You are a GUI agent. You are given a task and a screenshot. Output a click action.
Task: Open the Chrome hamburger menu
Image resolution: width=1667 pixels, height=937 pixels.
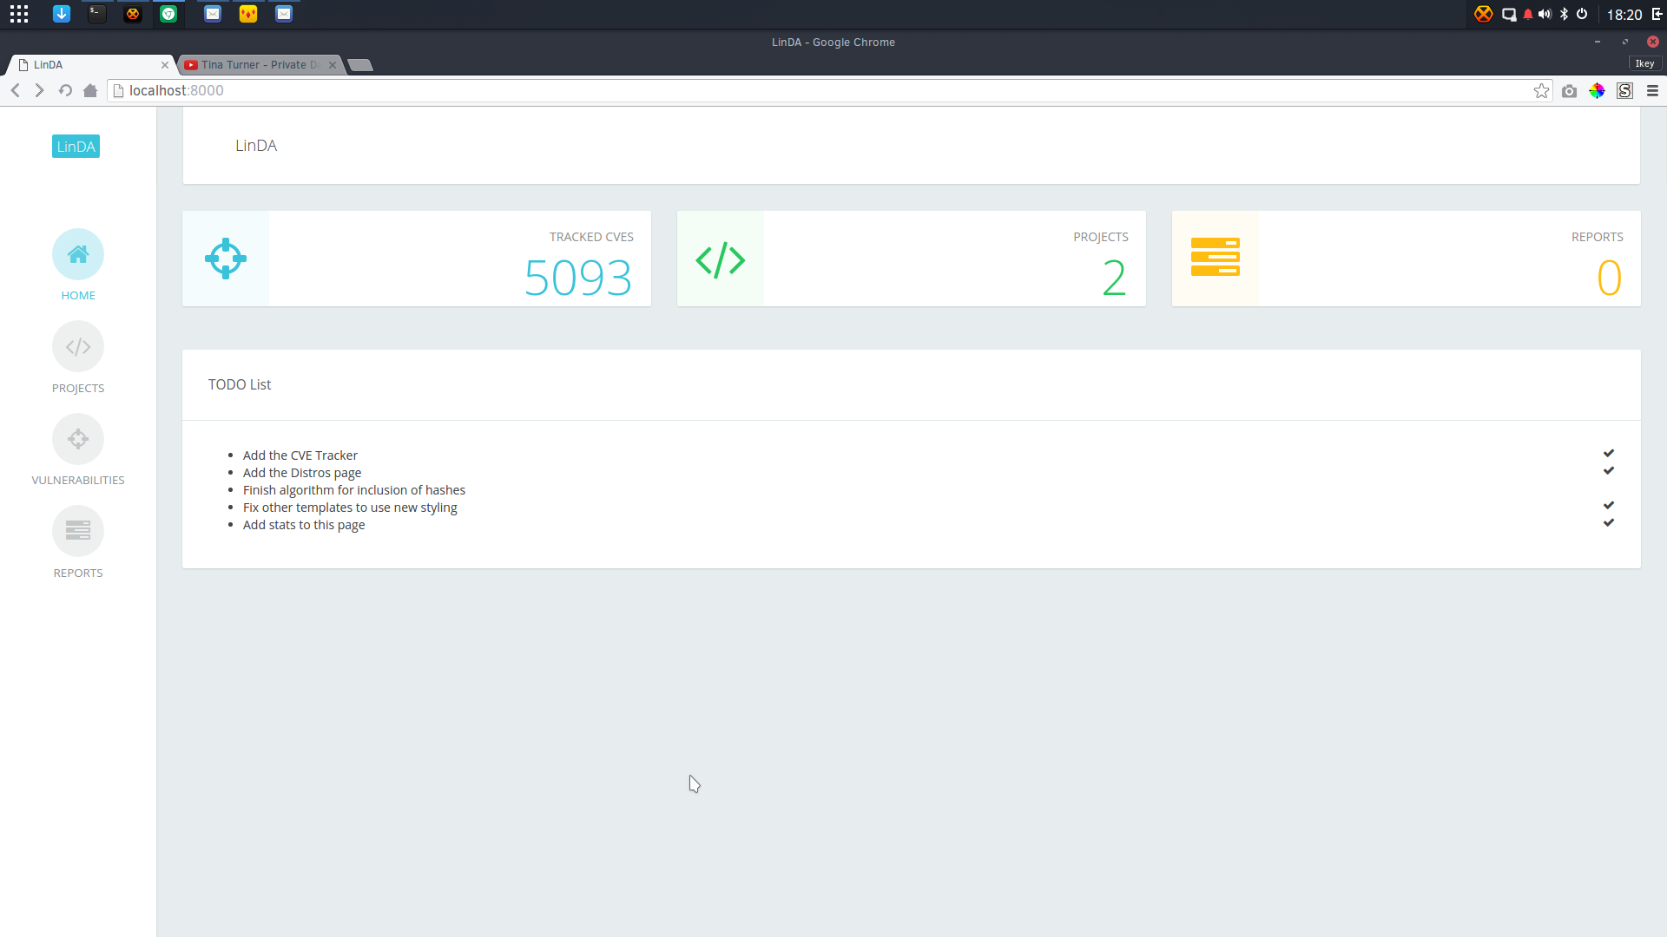coord(1652,90)
